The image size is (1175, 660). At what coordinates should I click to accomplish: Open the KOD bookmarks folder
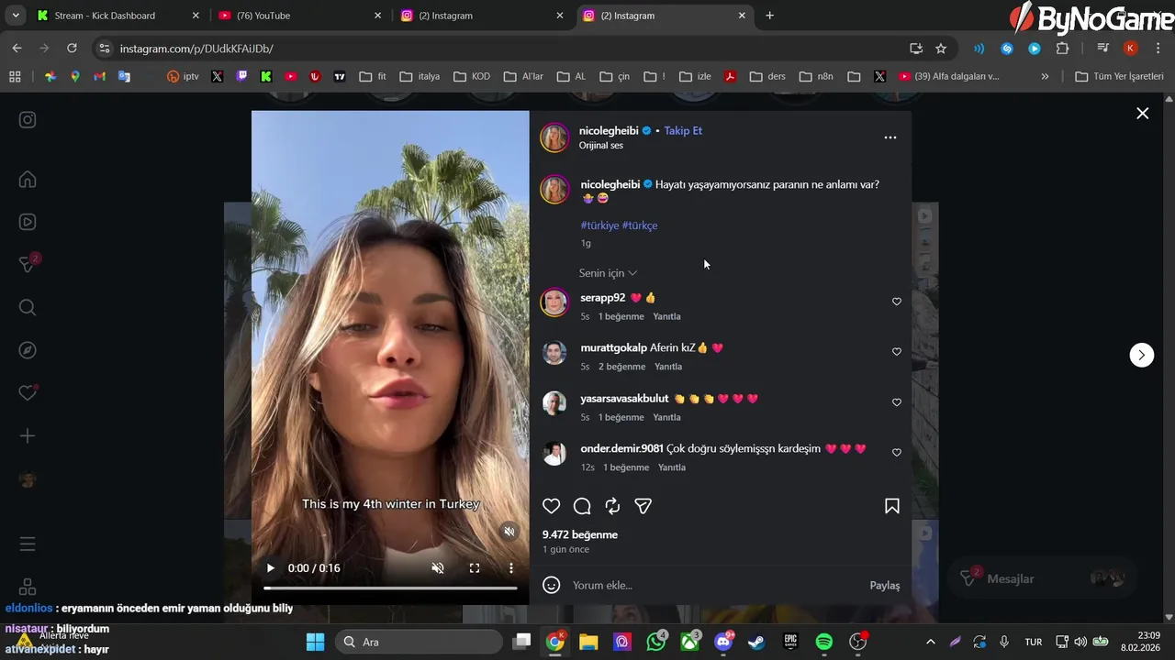point(472,76)
